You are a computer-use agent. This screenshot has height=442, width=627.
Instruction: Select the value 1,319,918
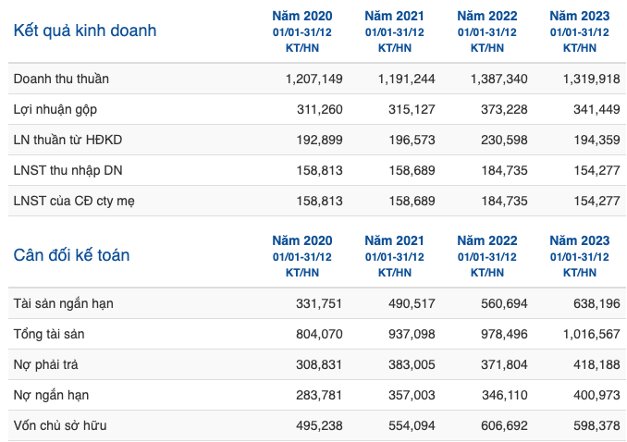click(x=592, y=80)
